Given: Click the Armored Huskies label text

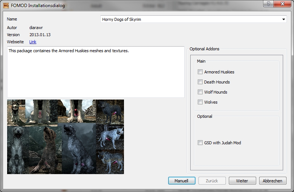Looking at the screenshot, I should point(219,72).
